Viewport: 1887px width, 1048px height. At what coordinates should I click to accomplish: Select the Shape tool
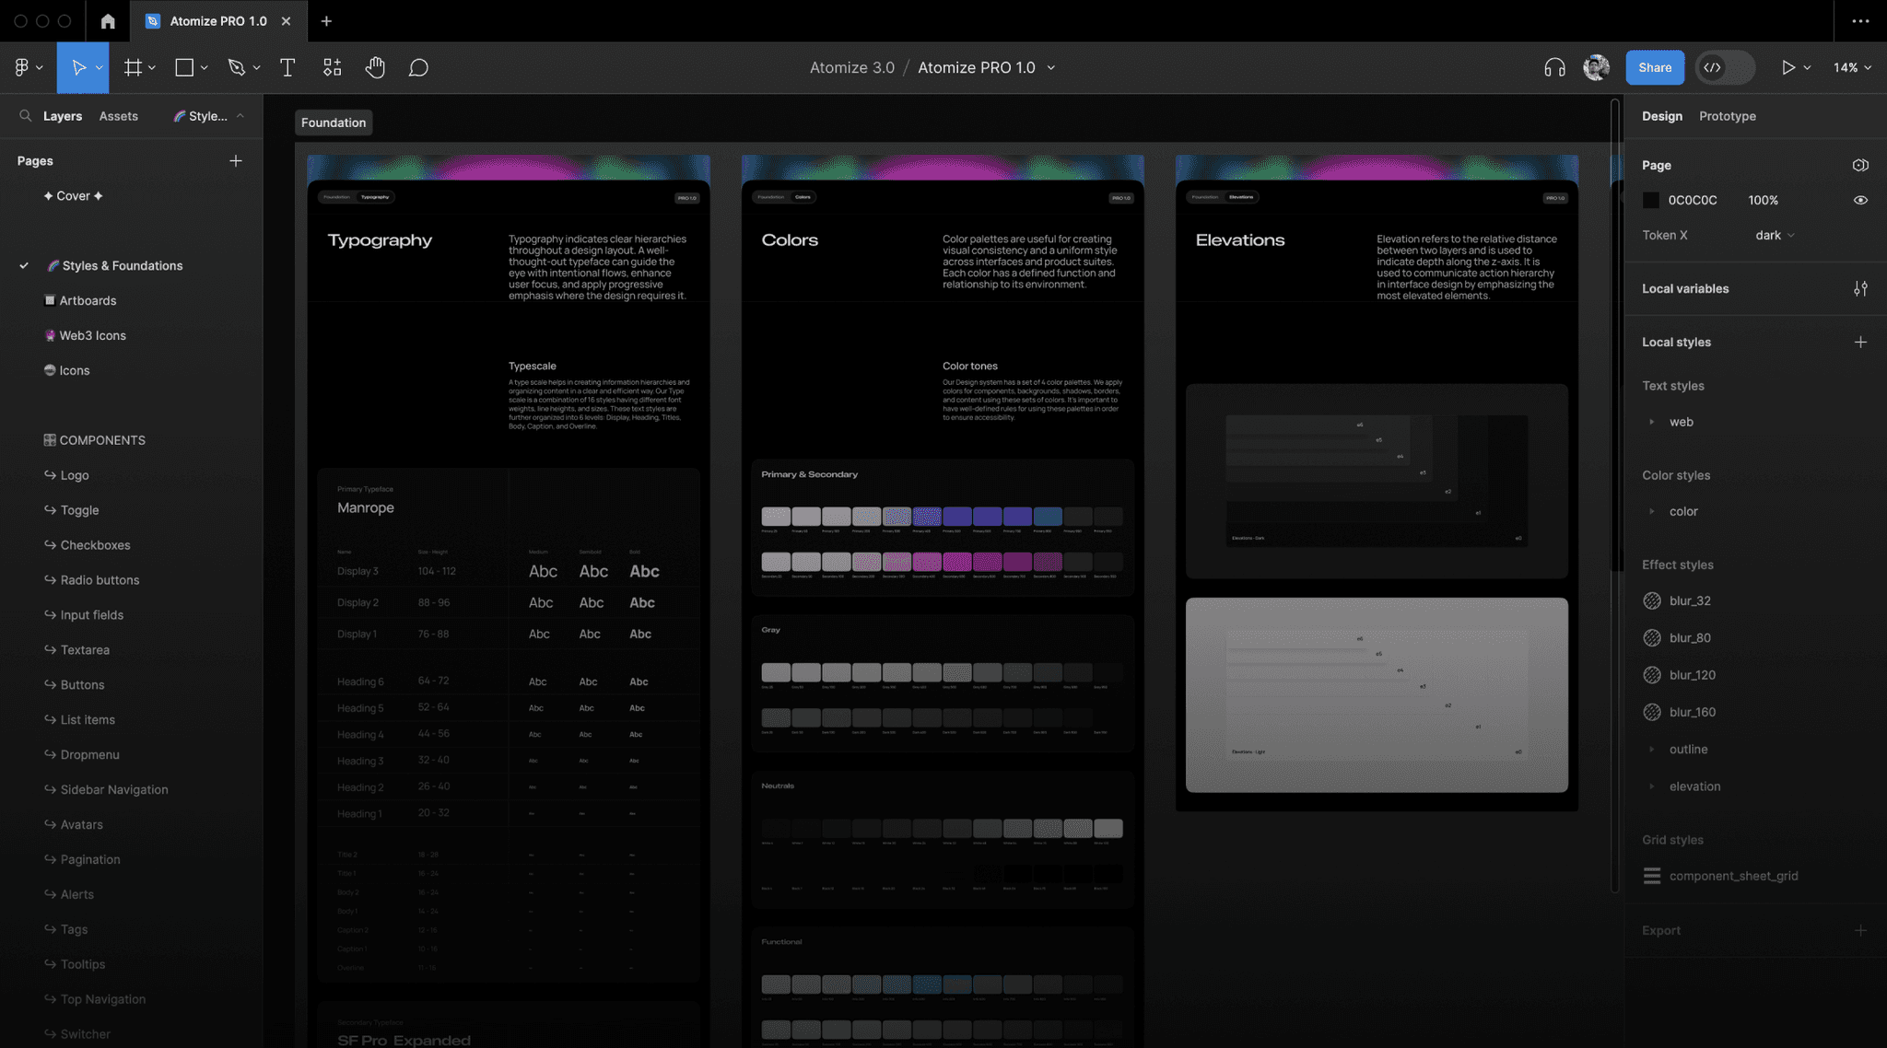click(183, 66)
